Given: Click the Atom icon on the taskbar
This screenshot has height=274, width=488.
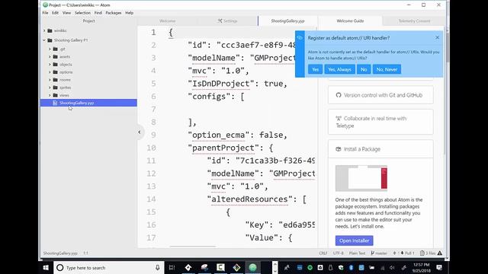Looking at the screenshot, I should click(x=252, y=267).
